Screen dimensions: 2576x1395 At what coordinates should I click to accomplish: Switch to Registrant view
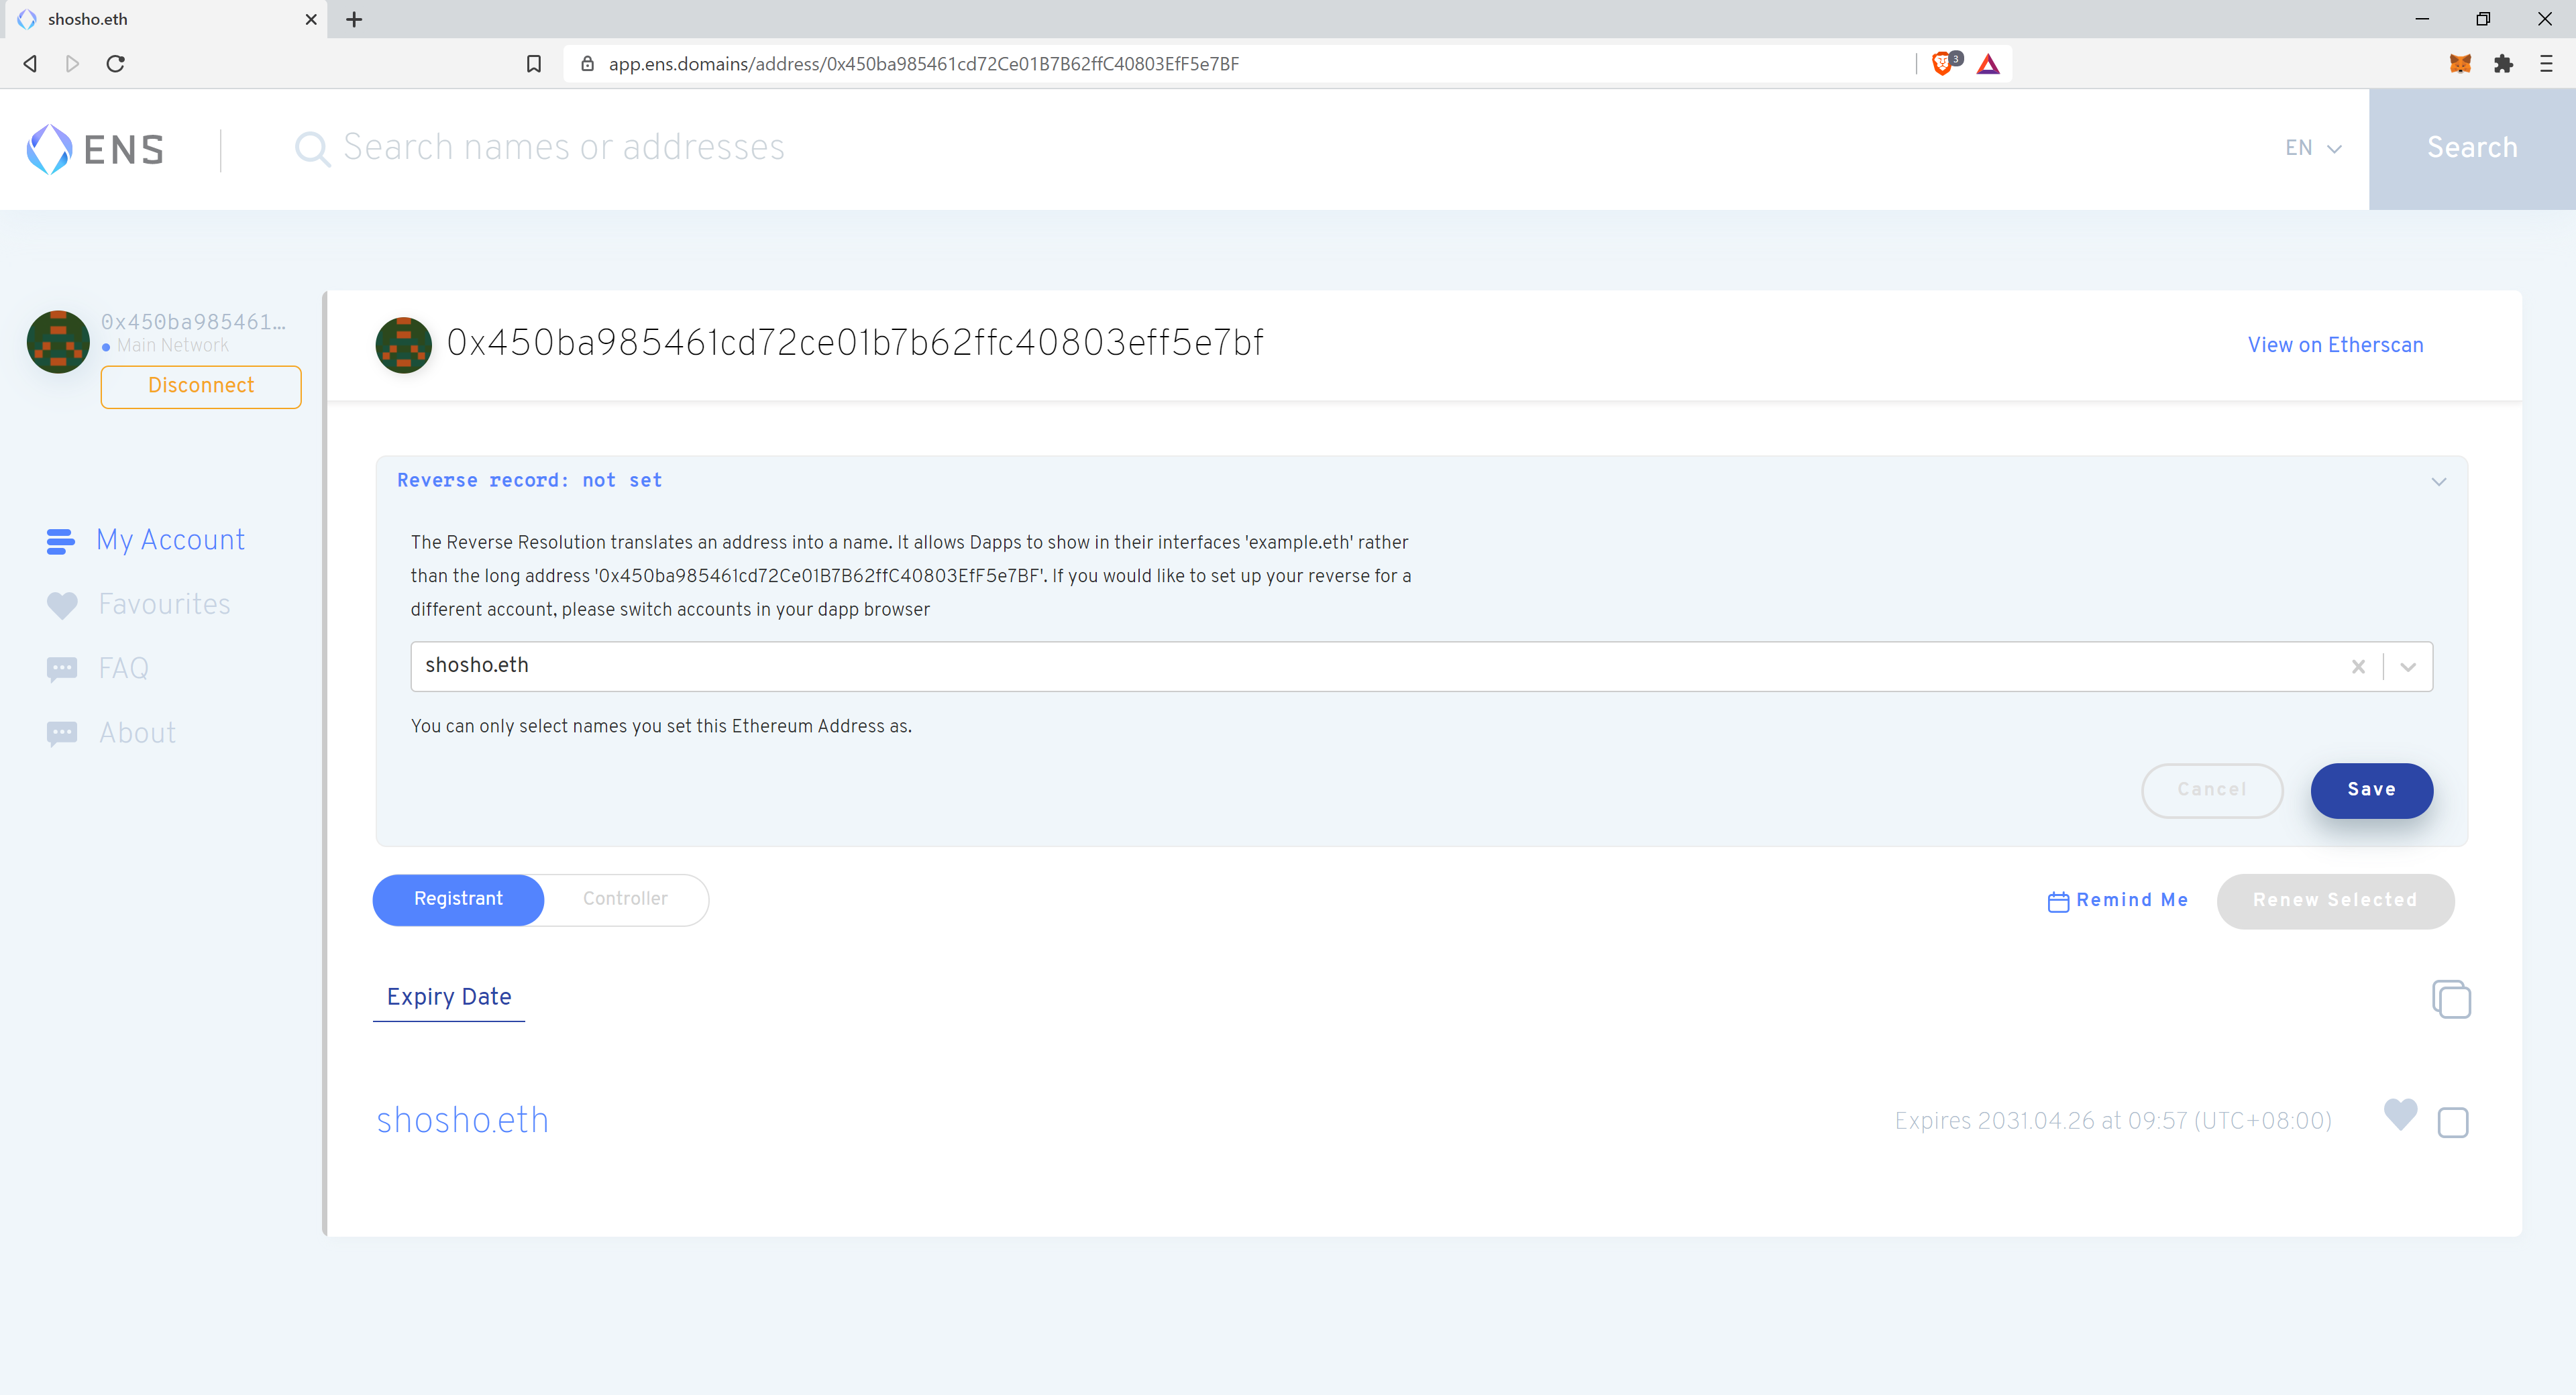[458, 899]
